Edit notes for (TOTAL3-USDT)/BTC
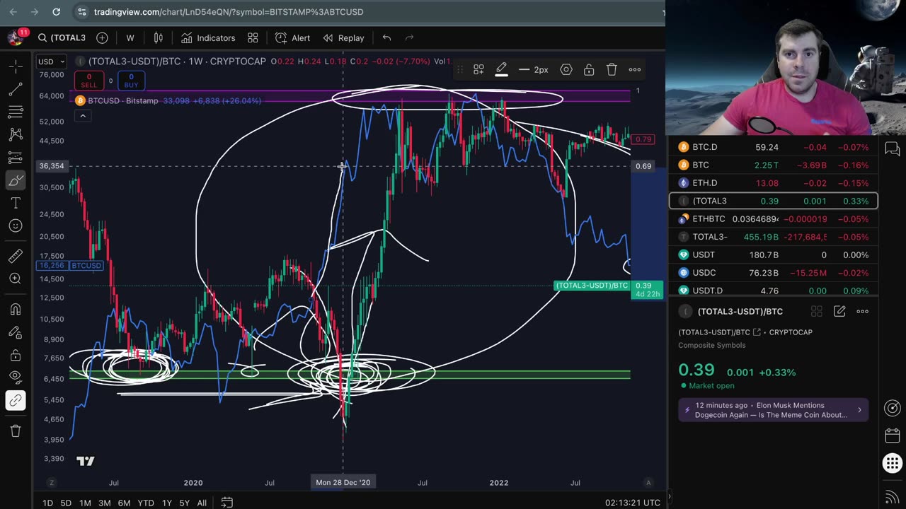The image size is (906, 509). 839,311
